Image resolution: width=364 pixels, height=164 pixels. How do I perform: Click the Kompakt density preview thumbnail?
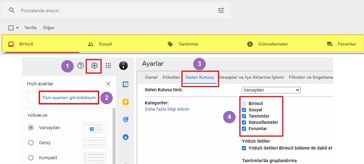coord(94,158)
